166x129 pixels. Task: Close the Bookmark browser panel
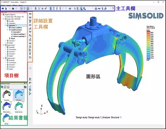coord(26,83)
